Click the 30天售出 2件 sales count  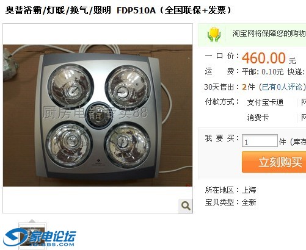[230, 87]
